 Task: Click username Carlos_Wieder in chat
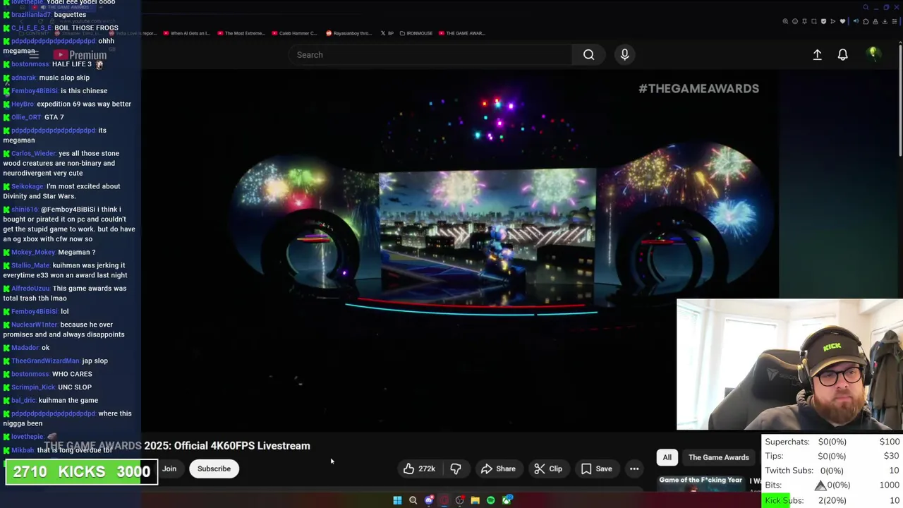pyautogui.click(x=33, y=153)
